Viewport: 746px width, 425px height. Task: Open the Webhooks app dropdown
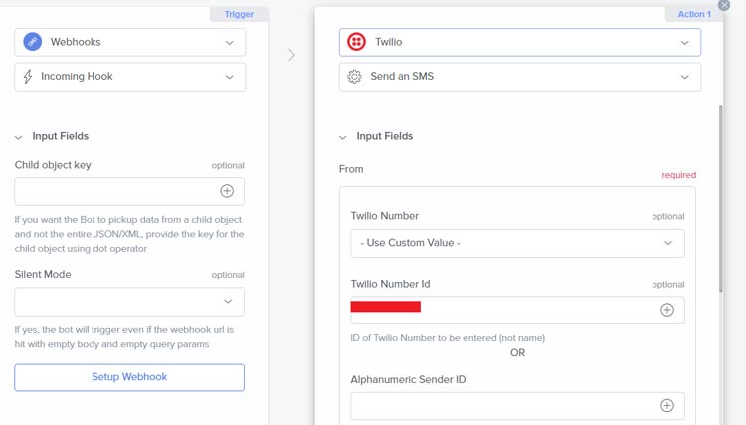click(130, 42)
